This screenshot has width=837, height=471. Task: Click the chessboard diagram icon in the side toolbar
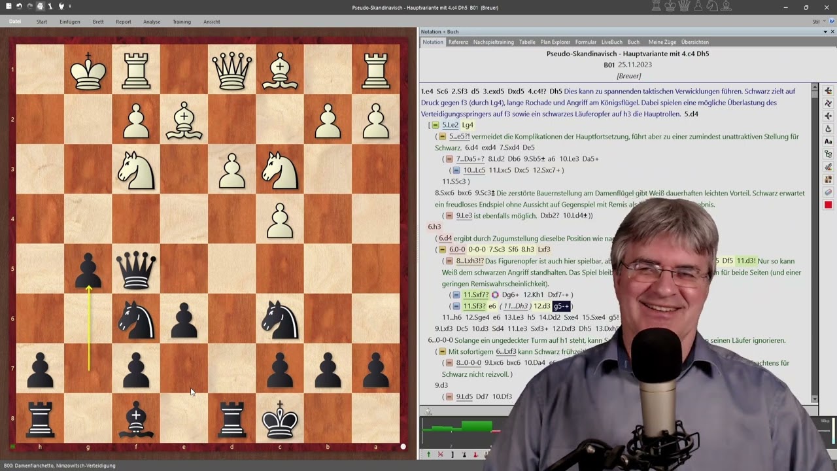(828, 179)
